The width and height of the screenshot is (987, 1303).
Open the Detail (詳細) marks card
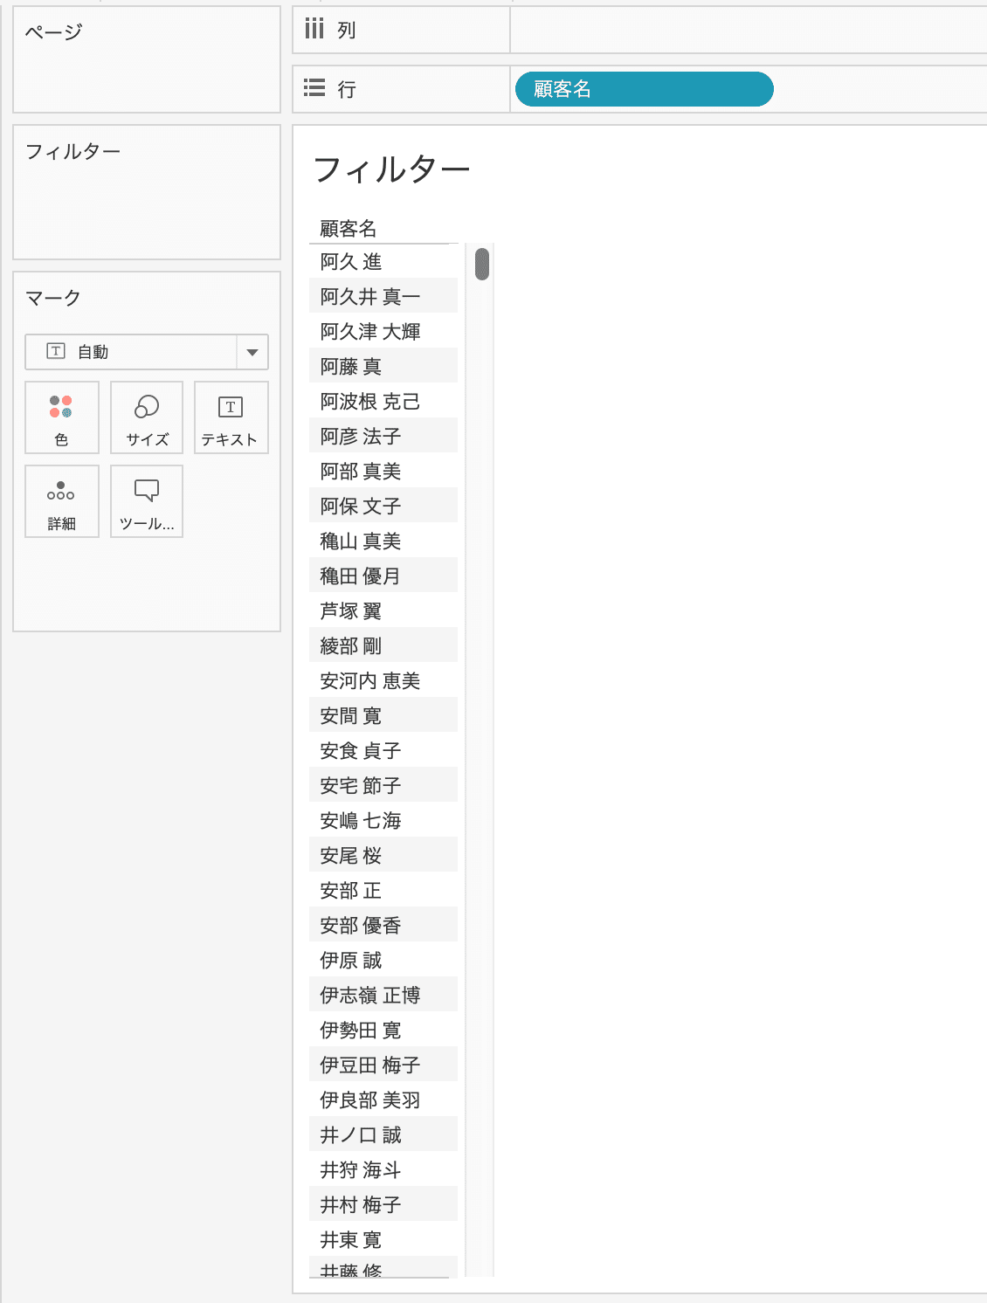point(62,501)
